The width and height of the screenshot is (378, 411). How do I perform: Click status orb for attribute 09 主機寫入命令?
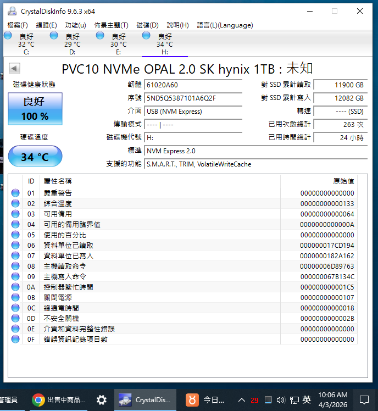point(15,276)
